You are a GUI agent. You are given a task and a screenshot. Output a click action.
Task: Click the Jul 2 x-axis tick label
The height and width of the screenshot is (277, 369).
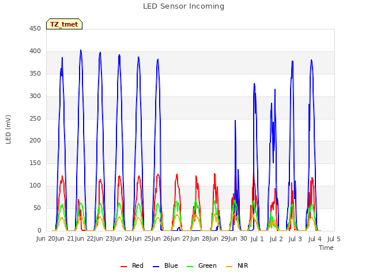[276, 239]
